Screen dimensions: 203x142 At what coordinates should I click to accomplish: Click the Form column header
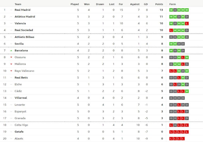(x=172, y=4)
